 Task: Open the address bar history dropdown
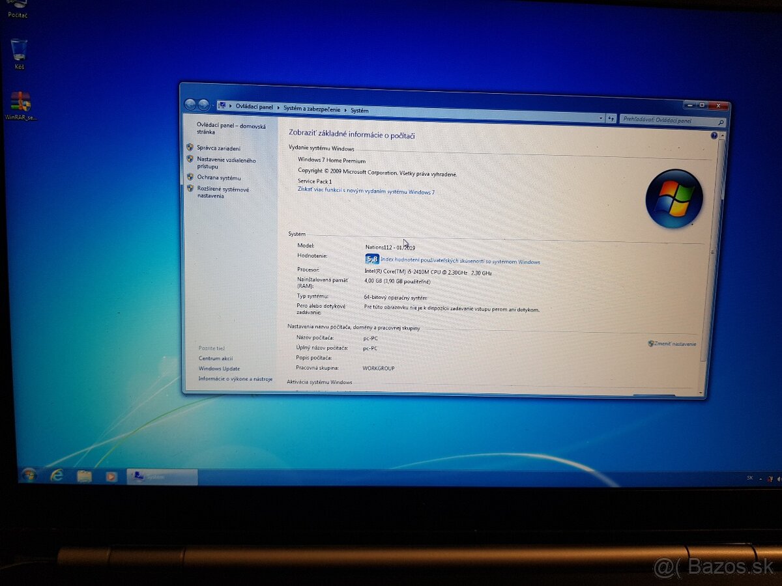point(600,119)
